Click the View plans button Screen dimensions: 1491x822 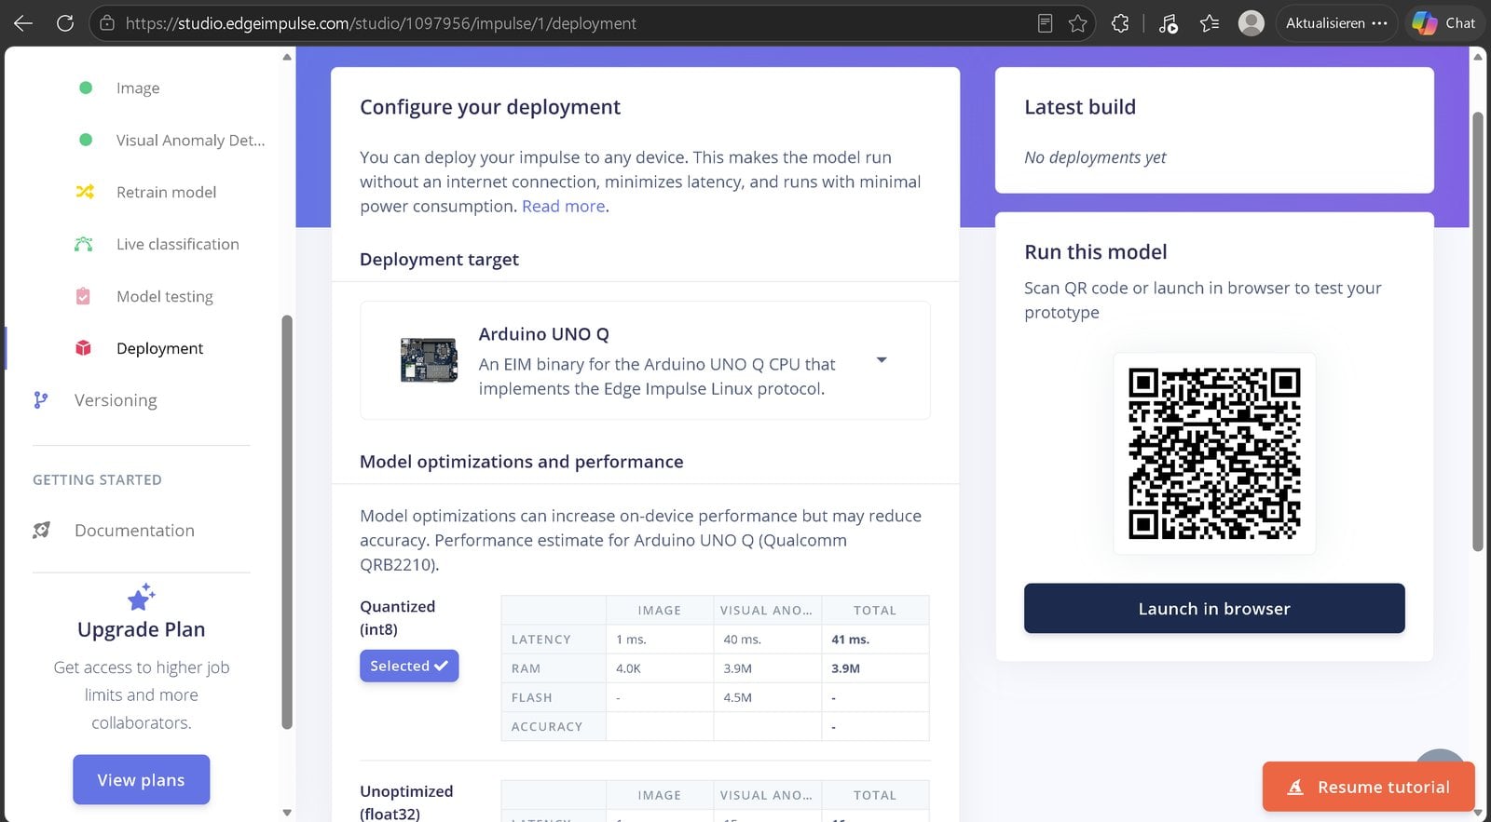[142, 780]
